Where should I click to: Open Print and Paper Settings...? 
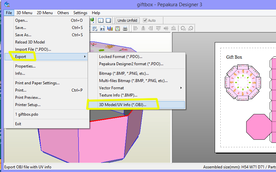coord(47,83)
